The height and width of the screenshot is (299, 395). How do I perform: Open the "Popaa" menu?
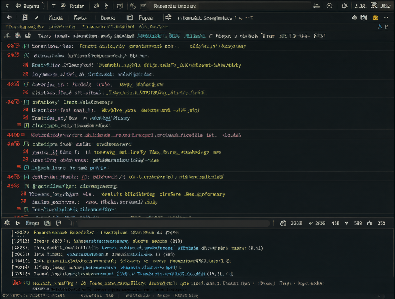145,18
